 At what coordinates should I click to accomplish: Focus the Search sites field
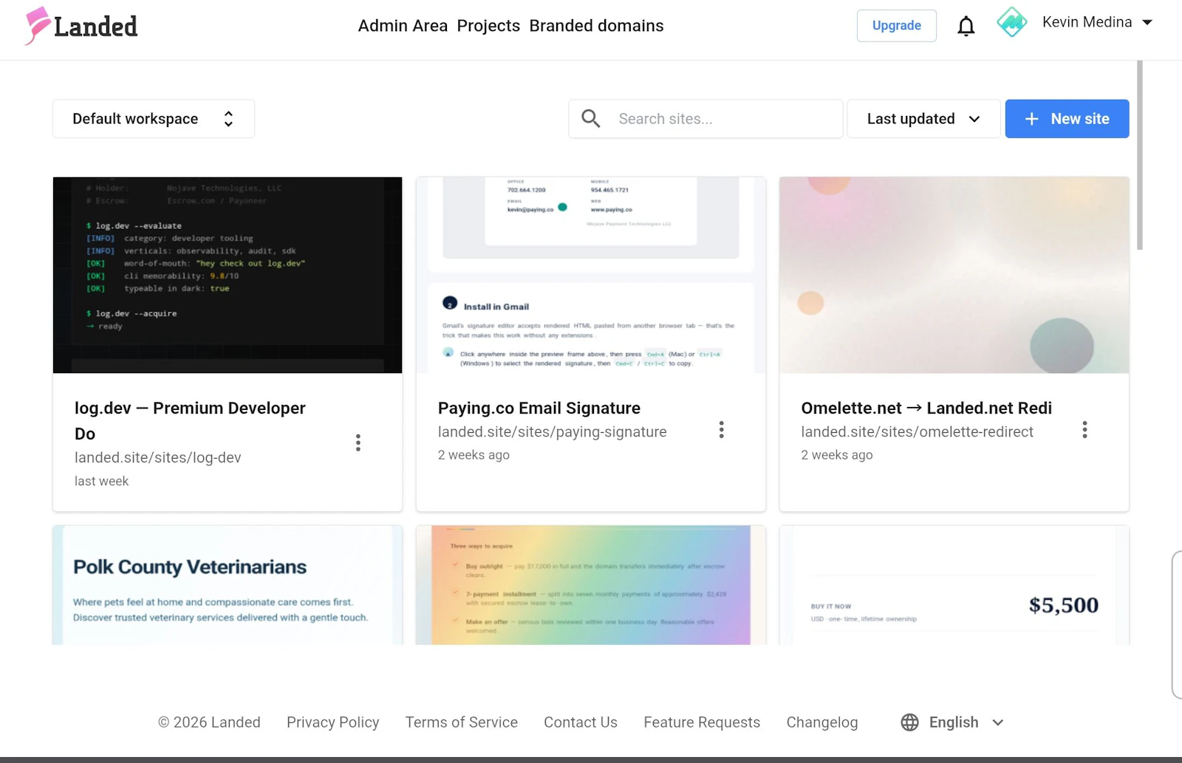[706, 119]
